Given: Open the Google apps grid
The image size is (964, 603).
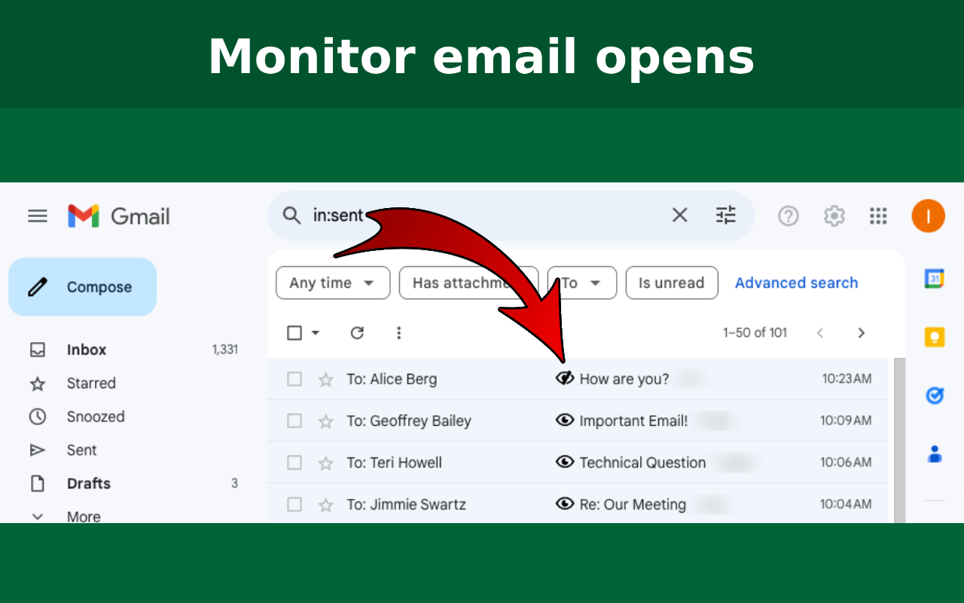Looking at the screenshot, I should [x=878, y=216].
